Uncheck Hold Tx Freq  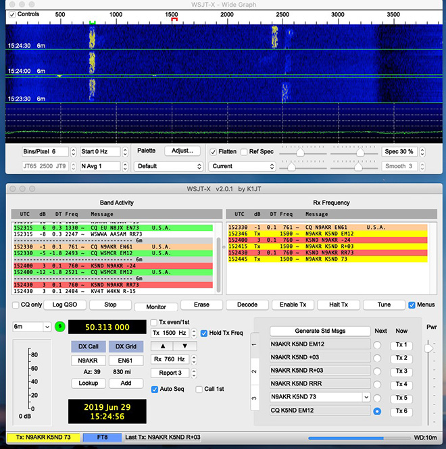point(204,334)
